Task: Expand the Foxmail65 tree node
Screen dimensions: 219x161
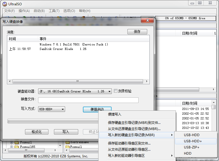Action: click(x=11, y=147)
